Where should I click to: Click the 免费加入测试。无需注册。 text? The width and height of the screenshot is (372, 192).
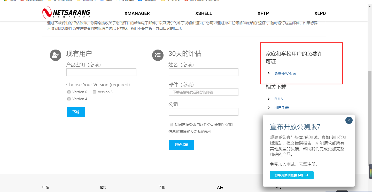(x=294, y=164)
